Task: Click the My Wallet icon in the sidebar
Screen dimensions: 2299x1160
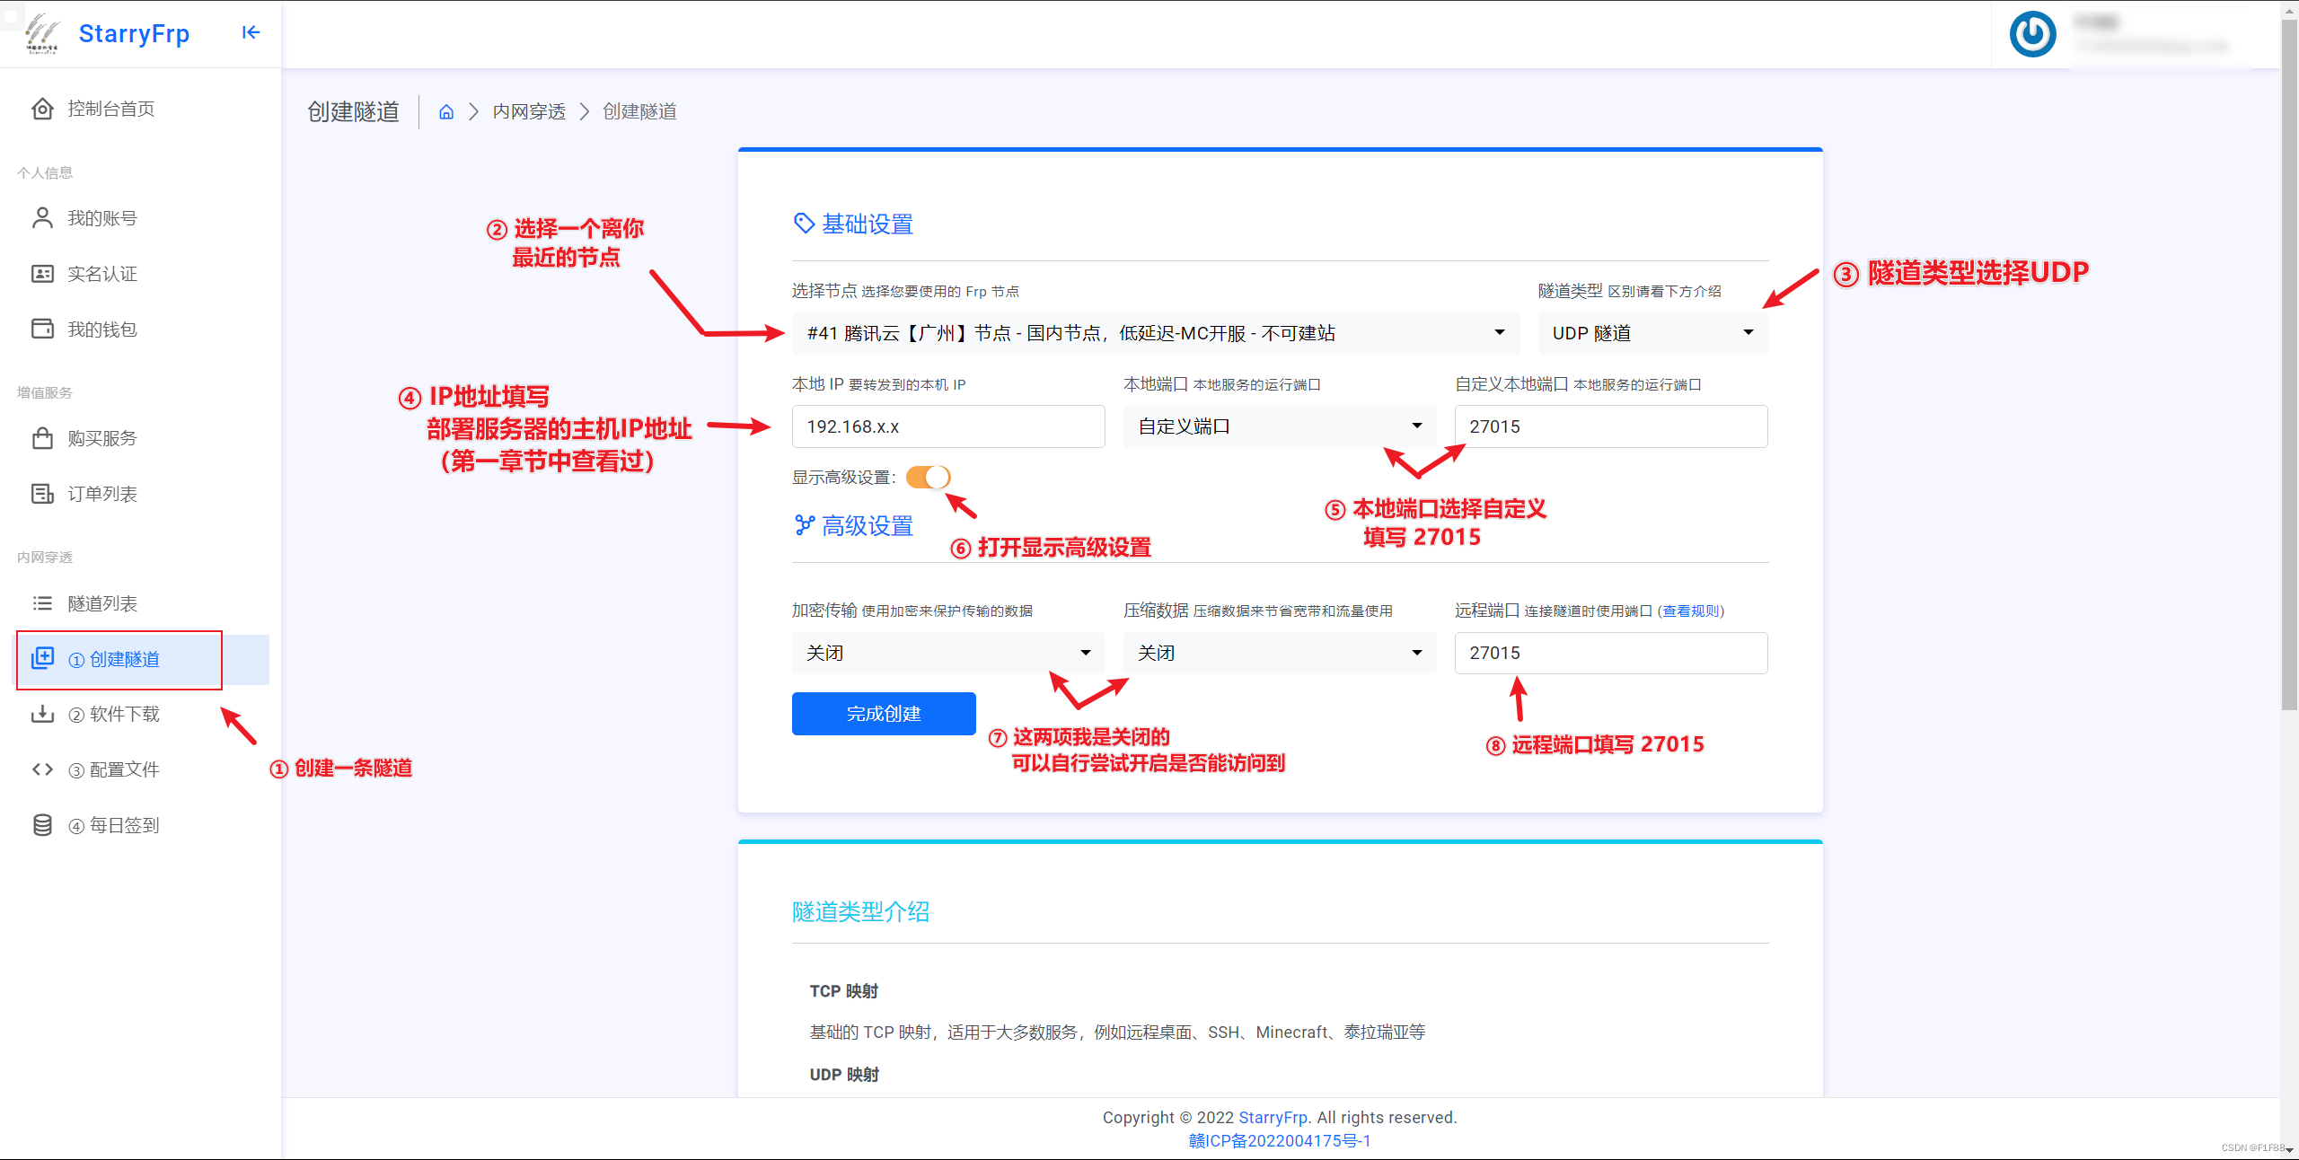Action: pos(42,329)
